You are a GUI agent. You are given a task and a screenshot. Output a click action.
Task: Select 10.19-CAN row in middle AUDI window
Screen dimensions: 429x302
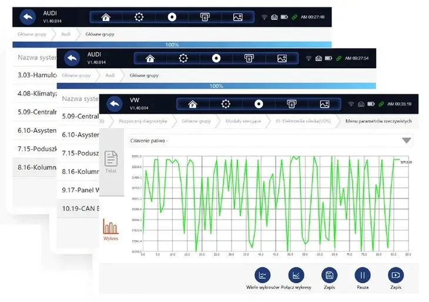pos(78,209)
